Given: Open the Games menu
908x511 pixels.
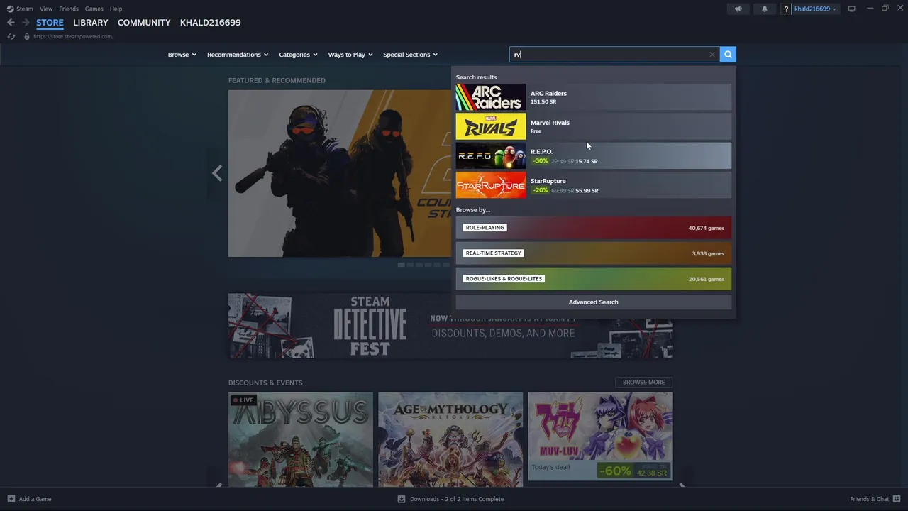Looking at the screenshot, I should click(94, 9).
